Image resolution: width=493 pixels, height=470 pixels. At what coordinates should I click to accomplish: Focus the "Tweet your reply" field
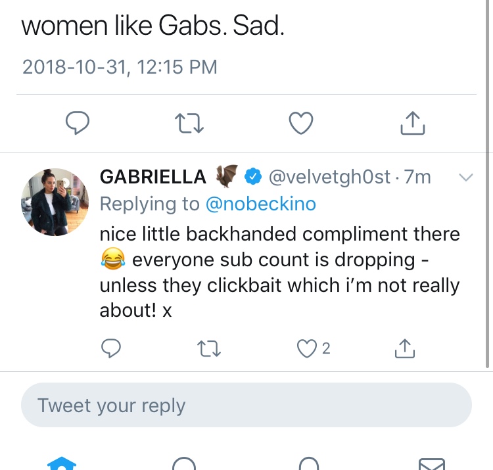[x=246, y=405]
